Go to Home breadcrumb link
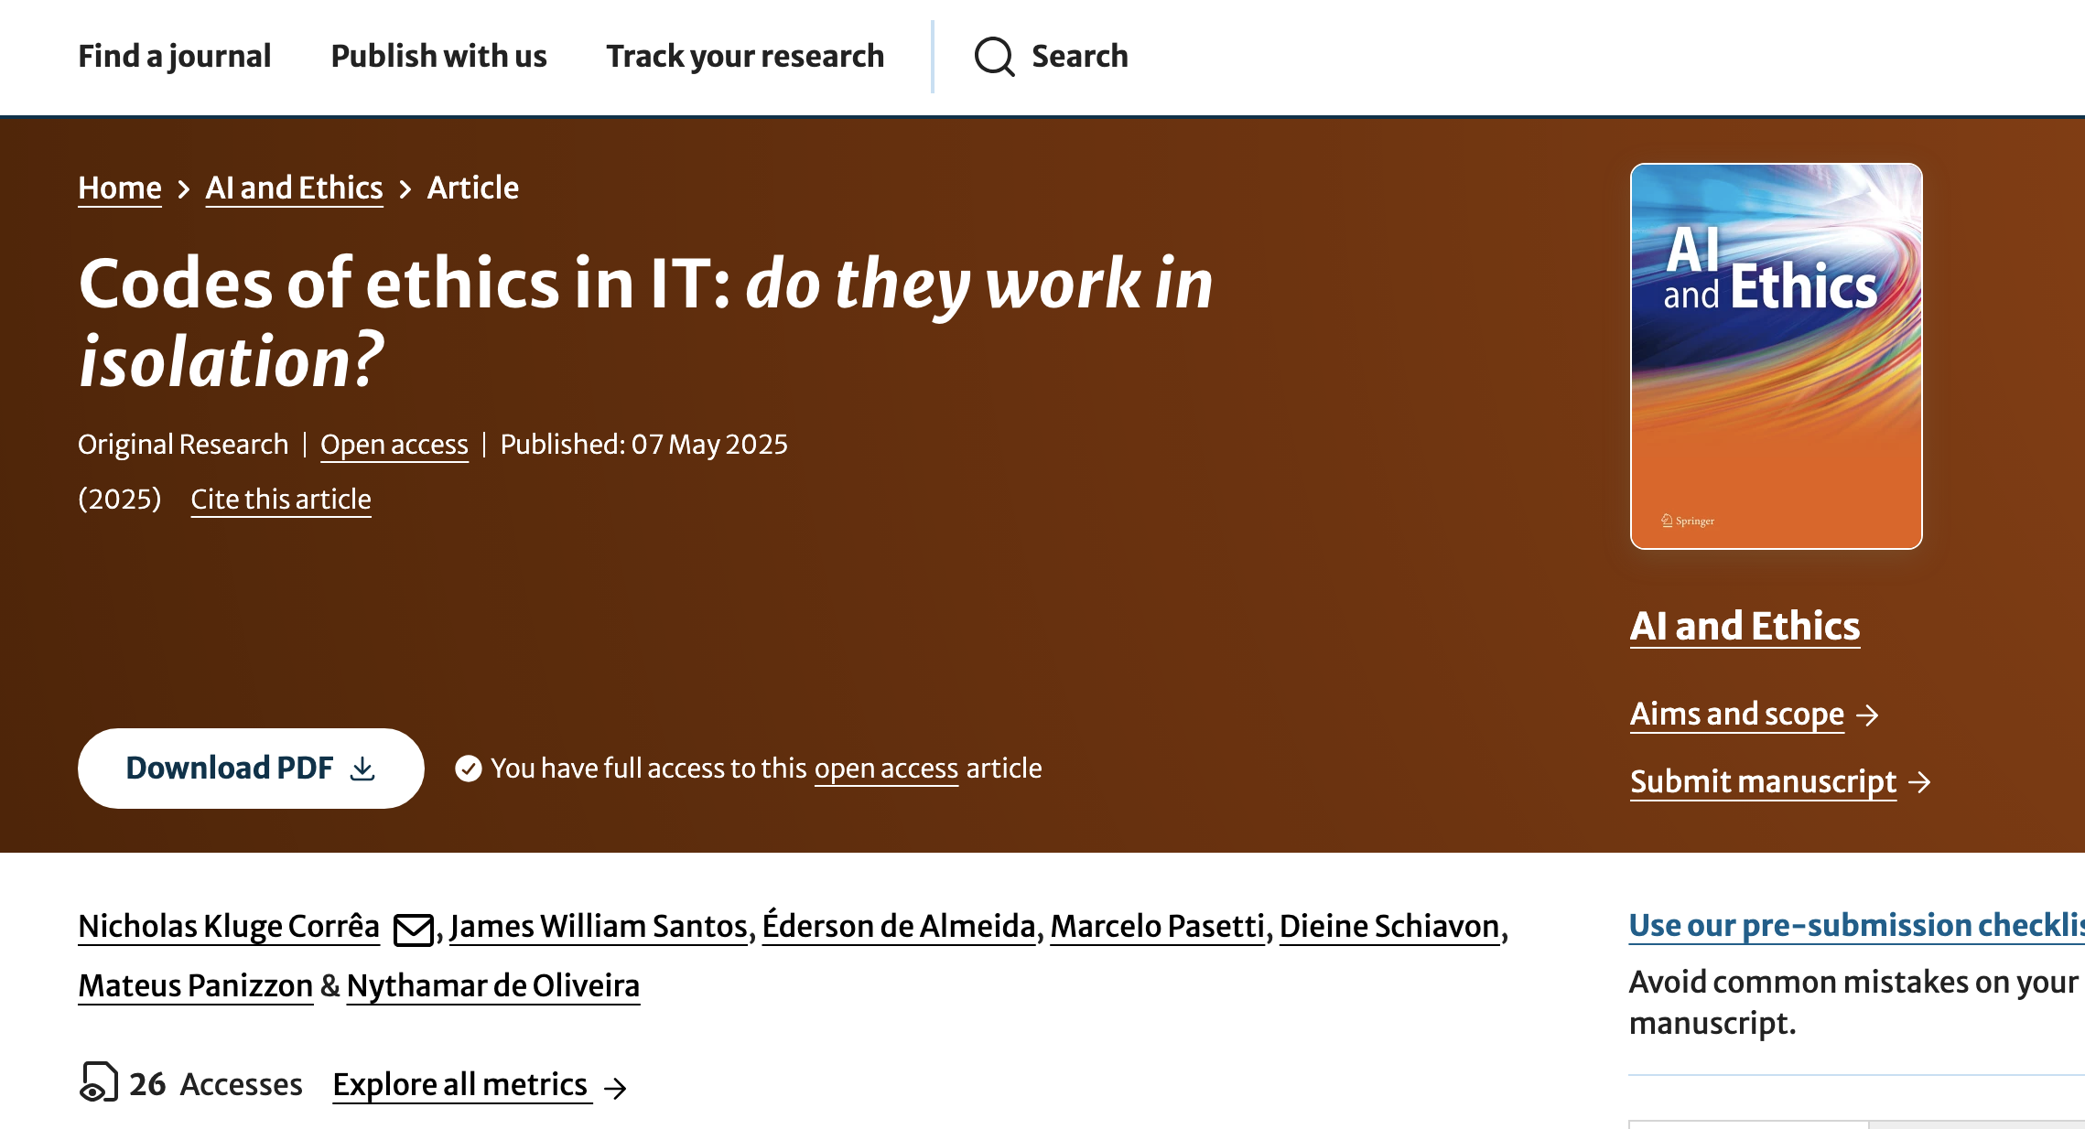 [120, 188]
